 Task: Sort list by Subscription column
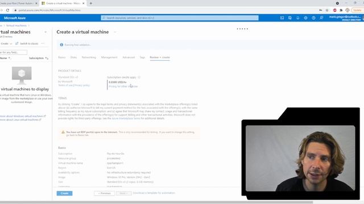pyautogui.click(x=39, y=58)
